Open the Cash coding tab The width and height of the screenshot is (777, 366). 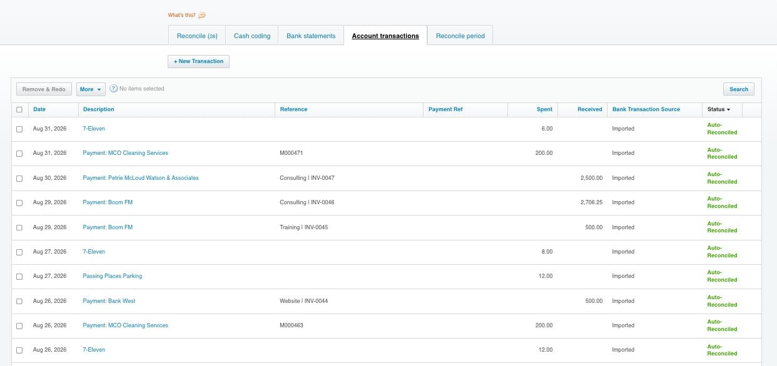252,36
